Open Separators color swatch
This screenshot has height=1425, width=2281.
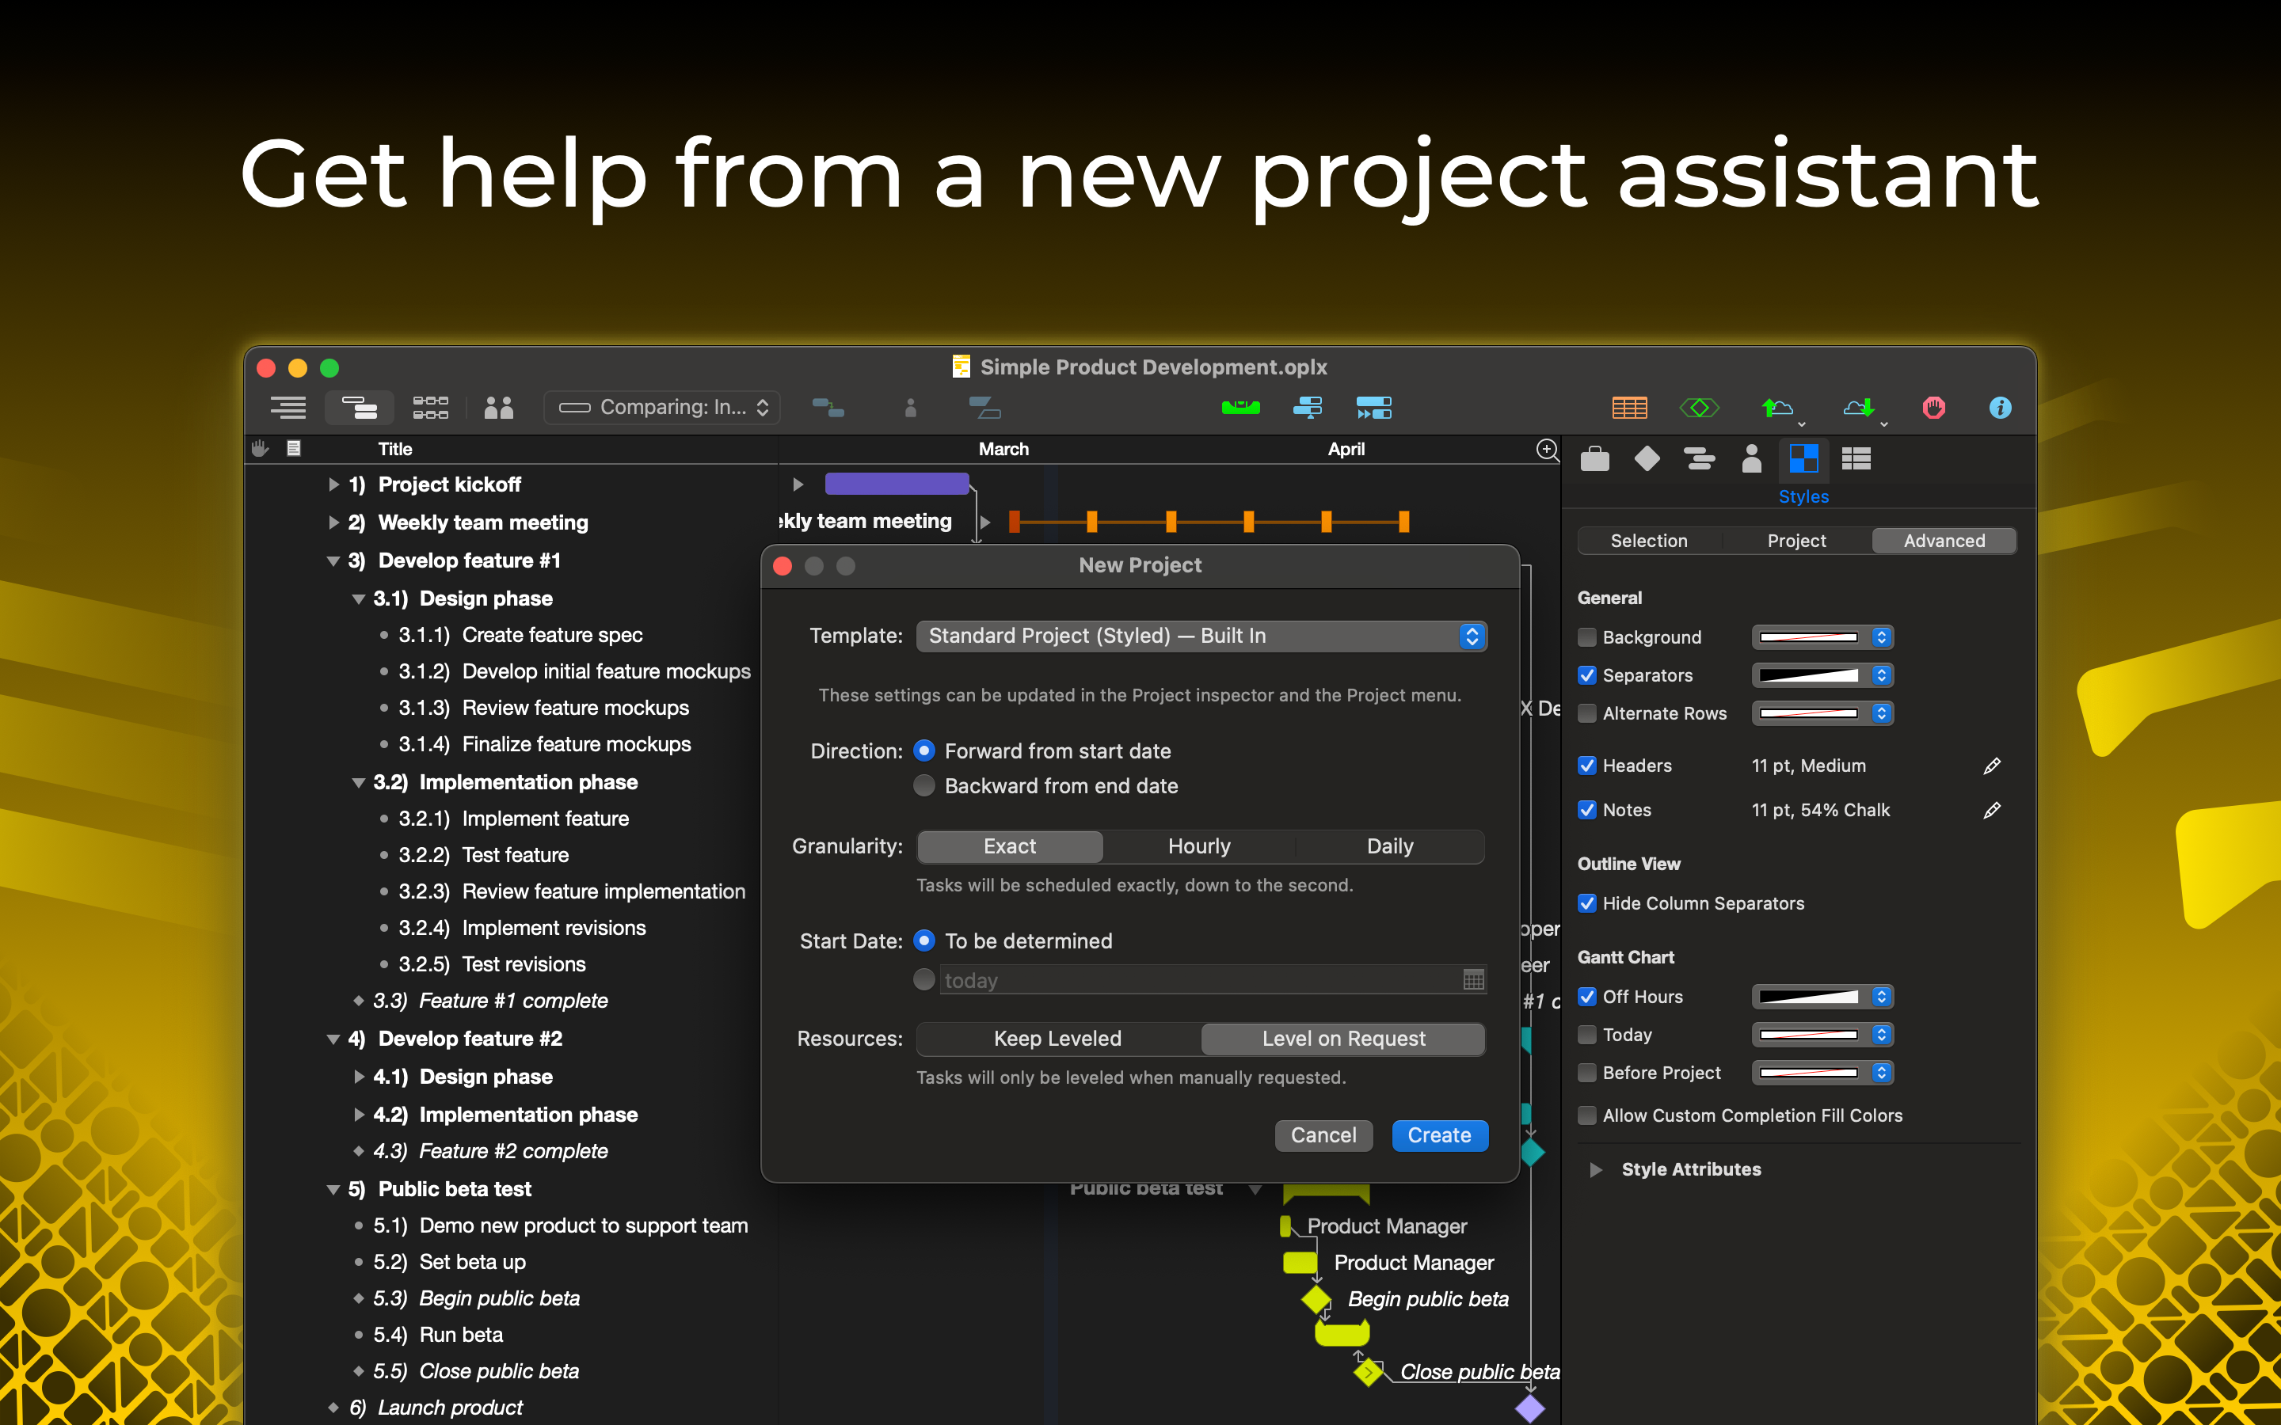1822,674
